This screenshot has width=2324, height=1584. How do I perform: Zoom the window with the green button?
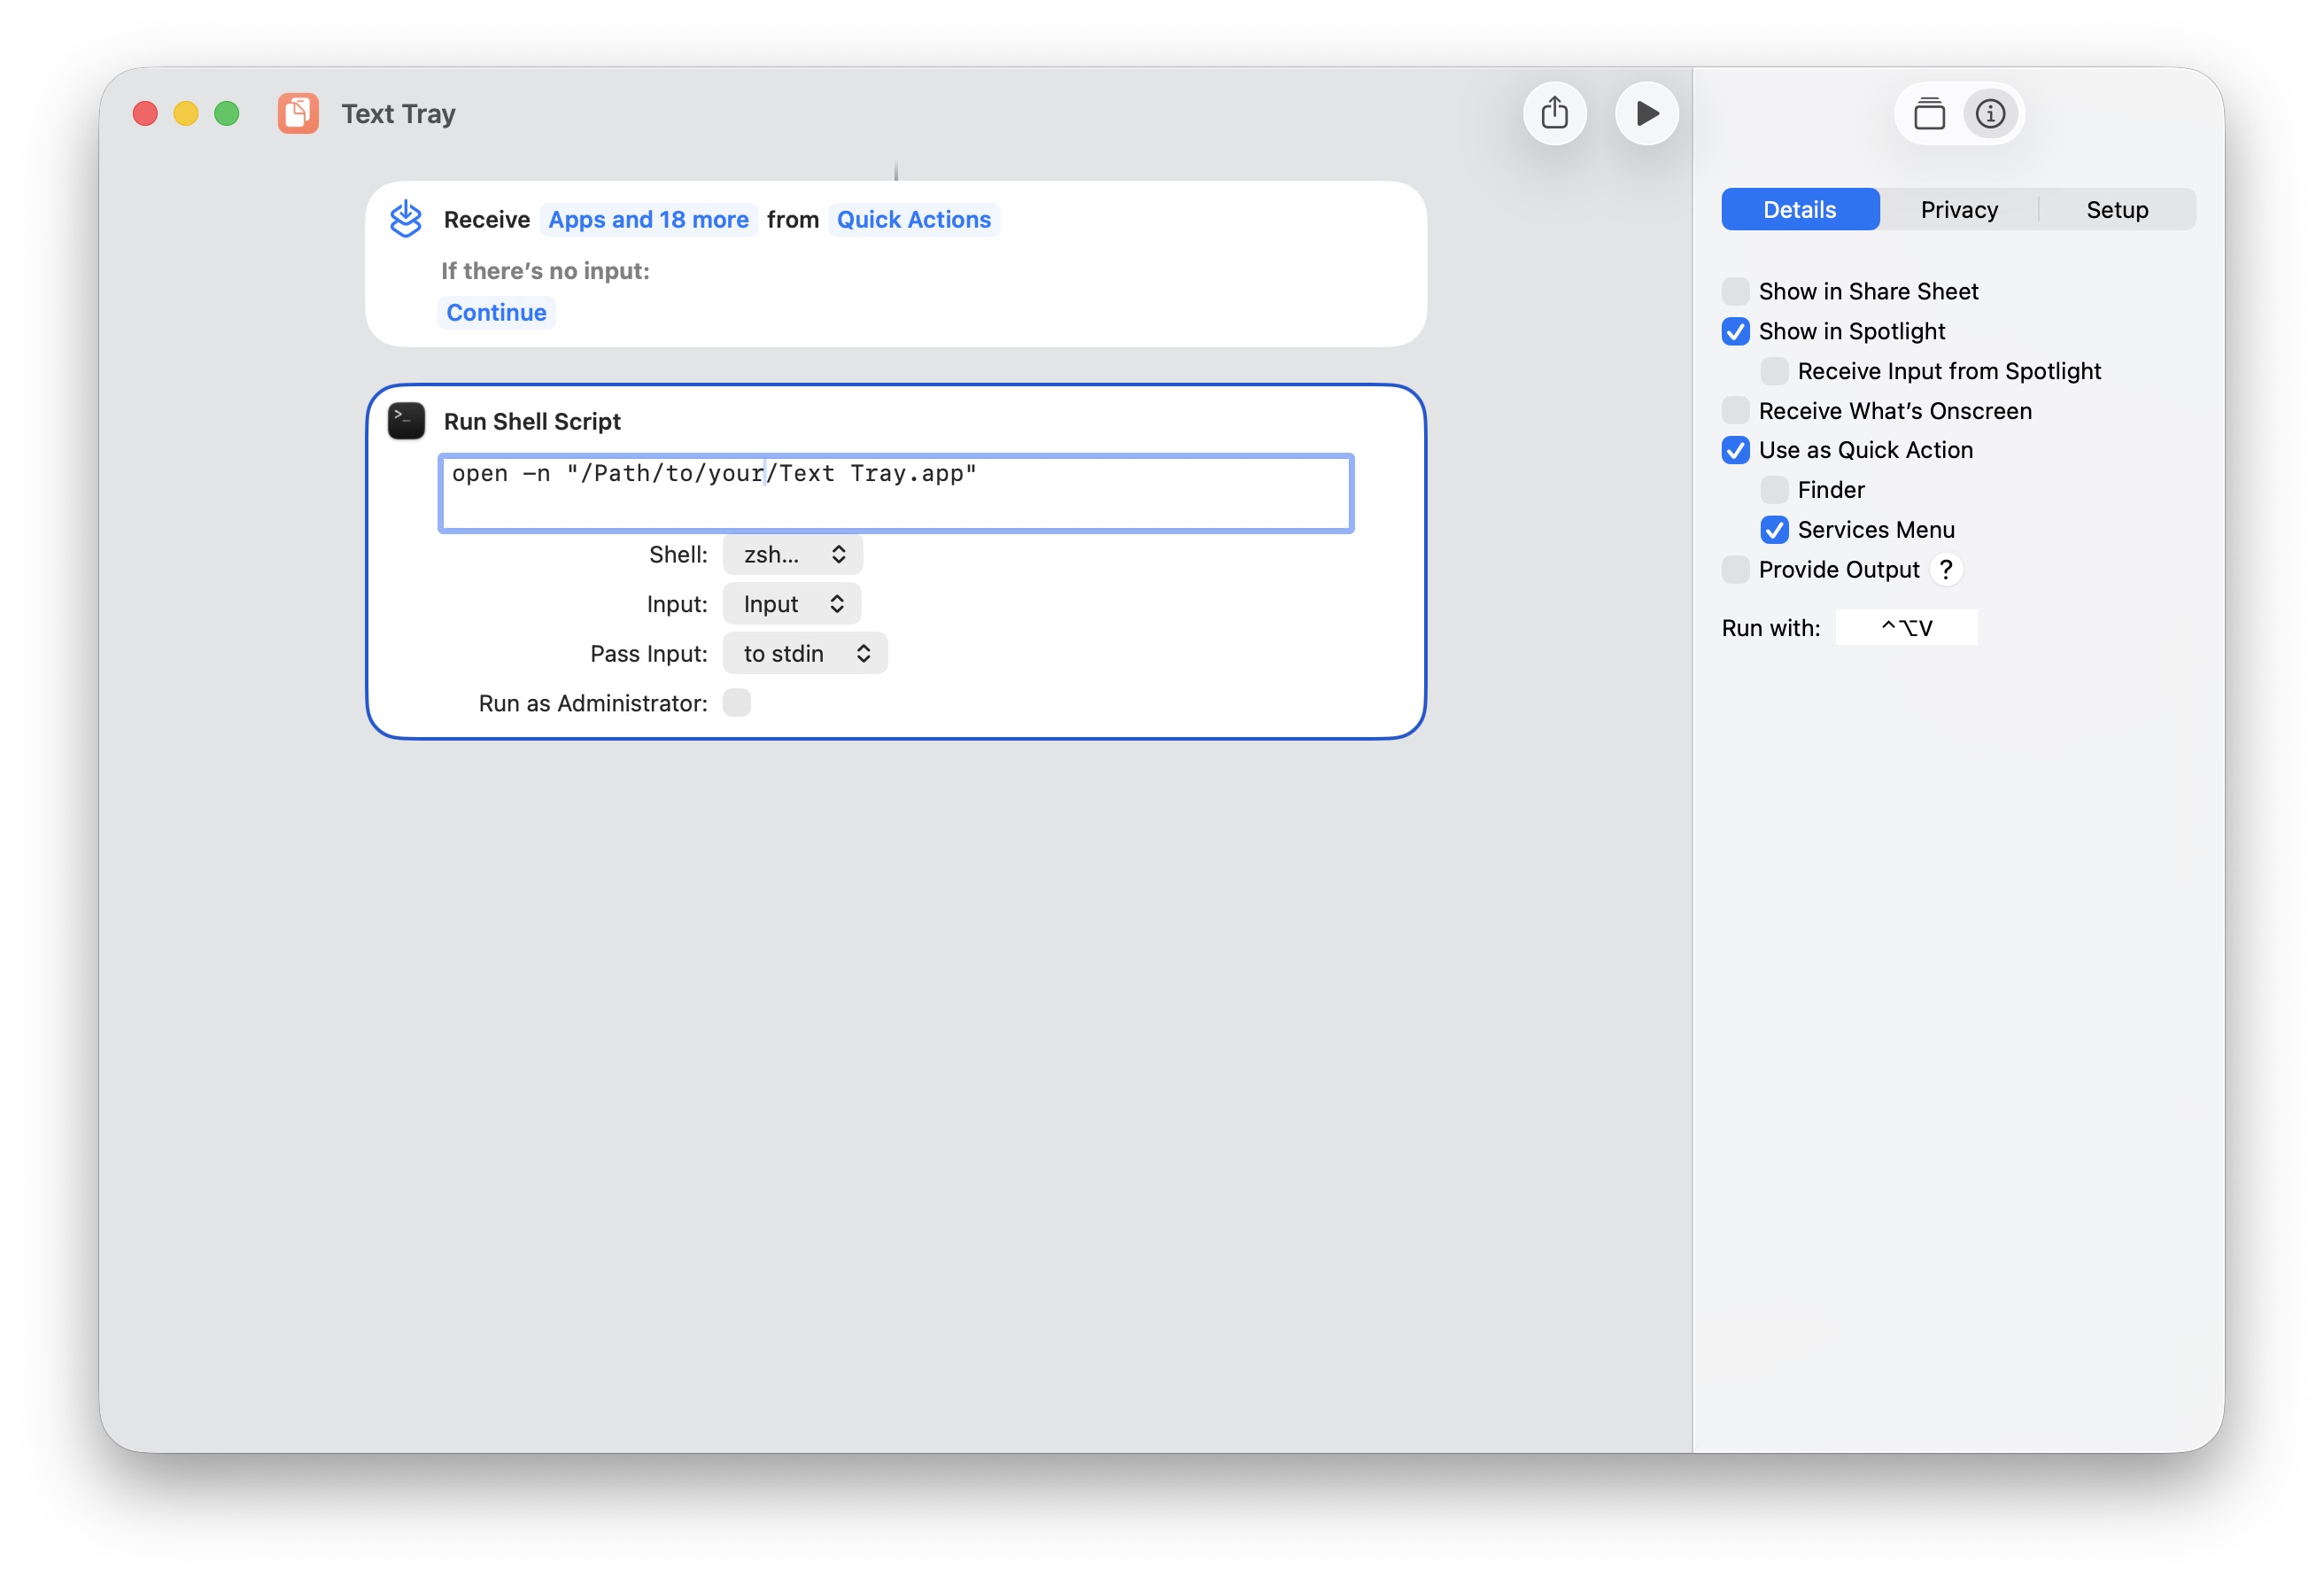[x=227, y=113]
